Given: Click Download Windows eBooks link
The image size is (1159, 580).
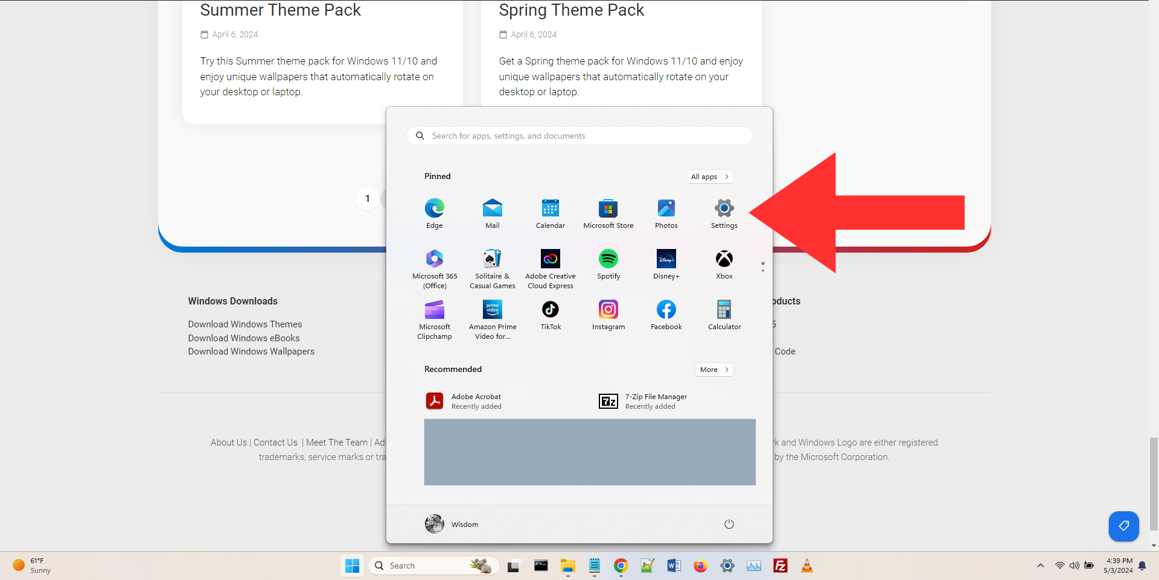Looking at the screenshot, I should [x=243, y=338].
